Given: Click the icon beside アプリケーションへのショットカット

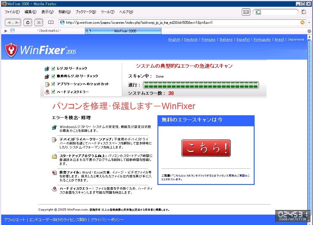Looking at the screenshot, I should 47,84.
